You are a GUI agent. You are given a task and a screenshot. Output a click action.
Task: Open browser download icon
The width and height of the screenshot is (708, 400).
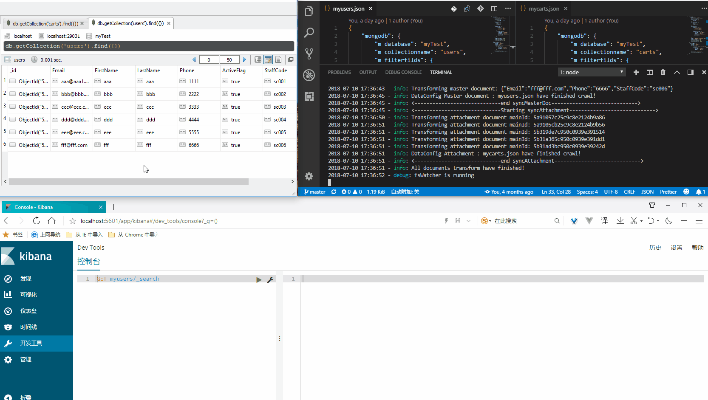click(x=620, y=220)
